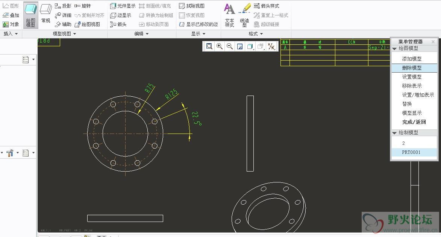The image size is (441, 237).
Task: Expand the 显示 display group dropdown
Action: (198, 34)
